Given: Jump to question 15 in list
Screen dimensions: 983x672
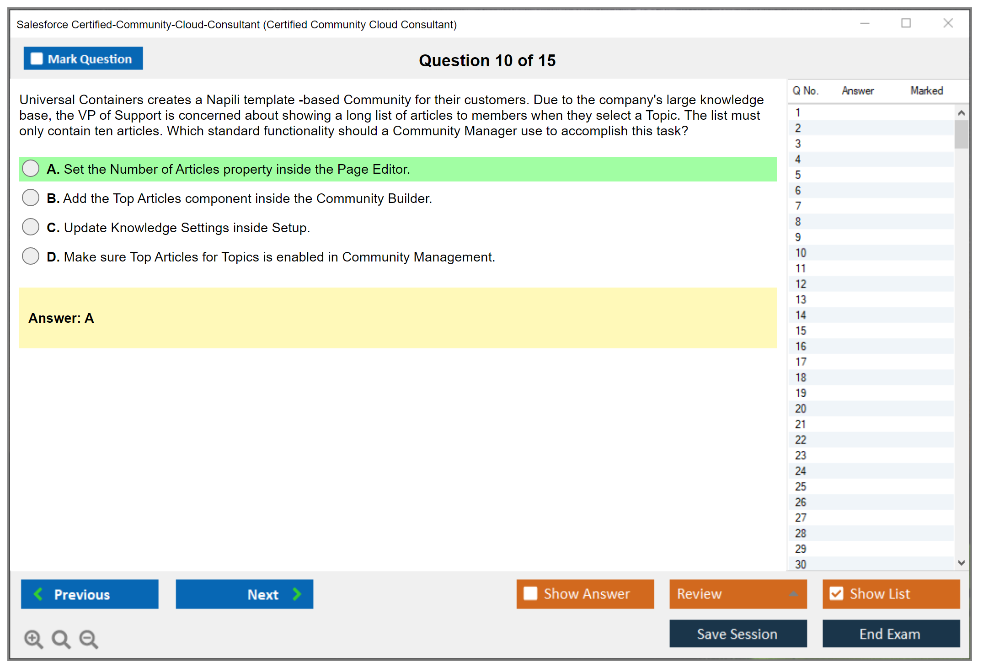Looking at the screenshot, I should [801, 331].
